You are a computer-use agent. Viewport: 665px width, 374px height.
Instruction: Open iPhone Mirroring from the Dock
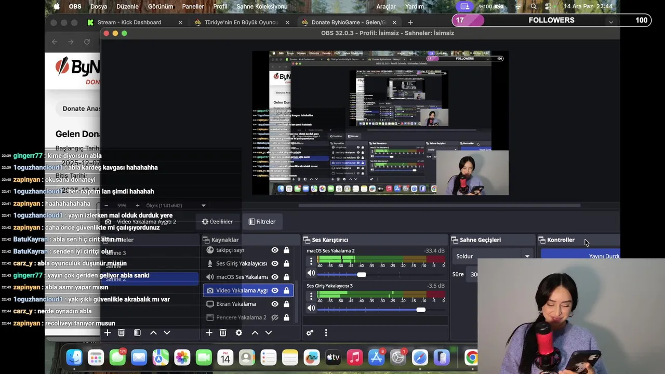441,357
